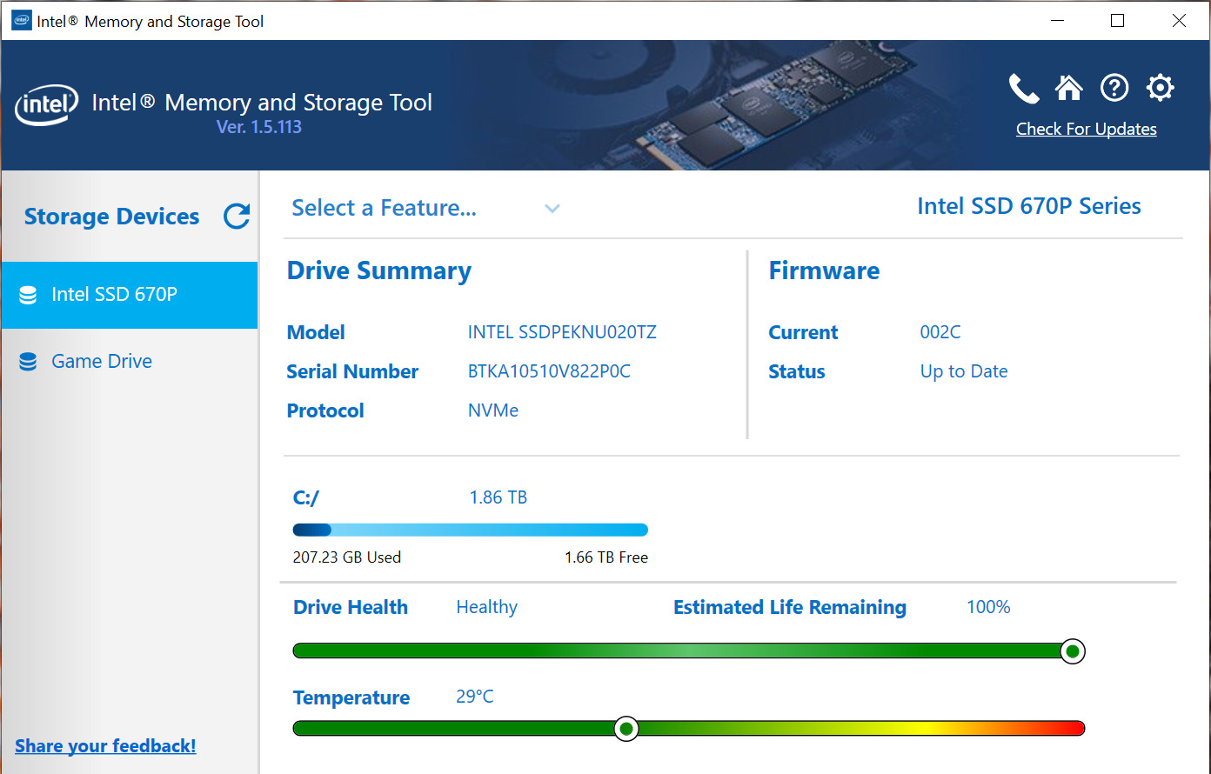Open the Select a Feature dropdown text

coord(384,209)
